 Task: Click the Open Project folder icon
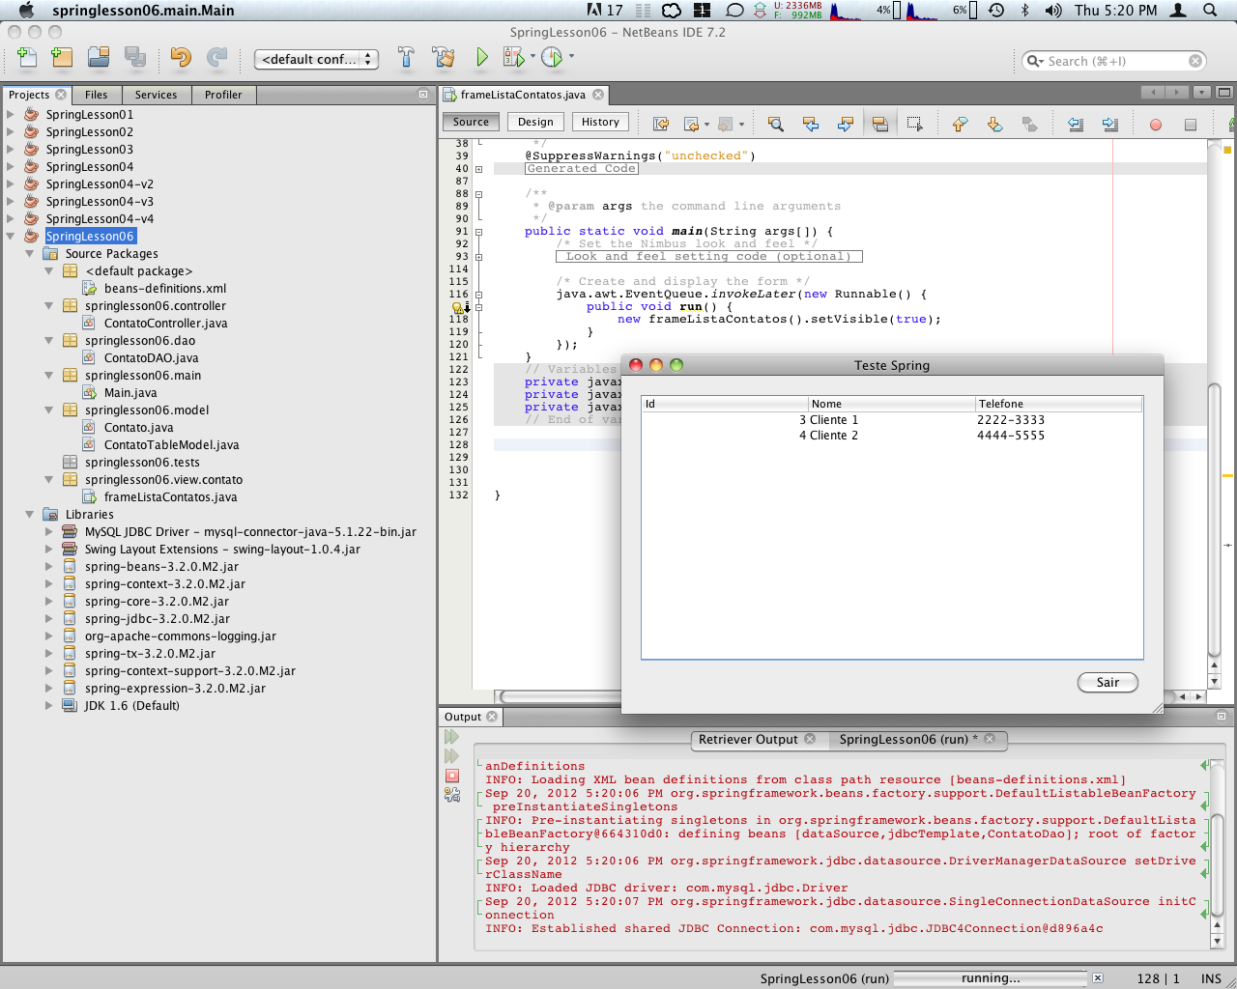tap(99, 58)
